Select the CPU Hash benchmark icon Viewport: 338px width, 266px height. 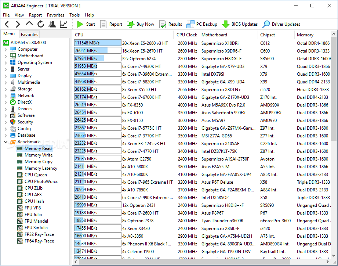click(19, 201)
